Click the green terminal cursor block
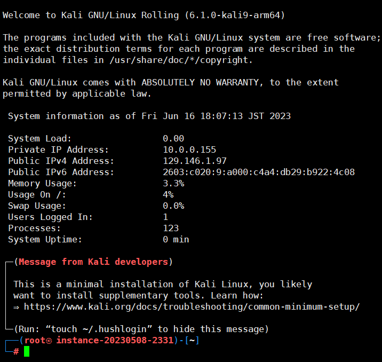Viewport: 382px width, 362px height. (27, 351)
